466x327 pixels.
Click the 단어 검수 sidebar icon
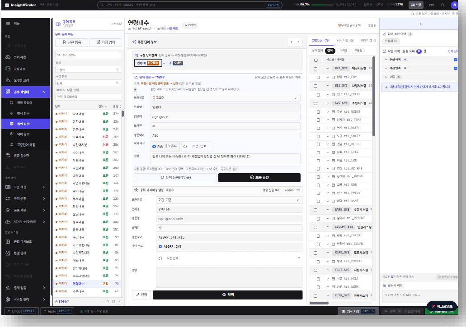[12, 113]
